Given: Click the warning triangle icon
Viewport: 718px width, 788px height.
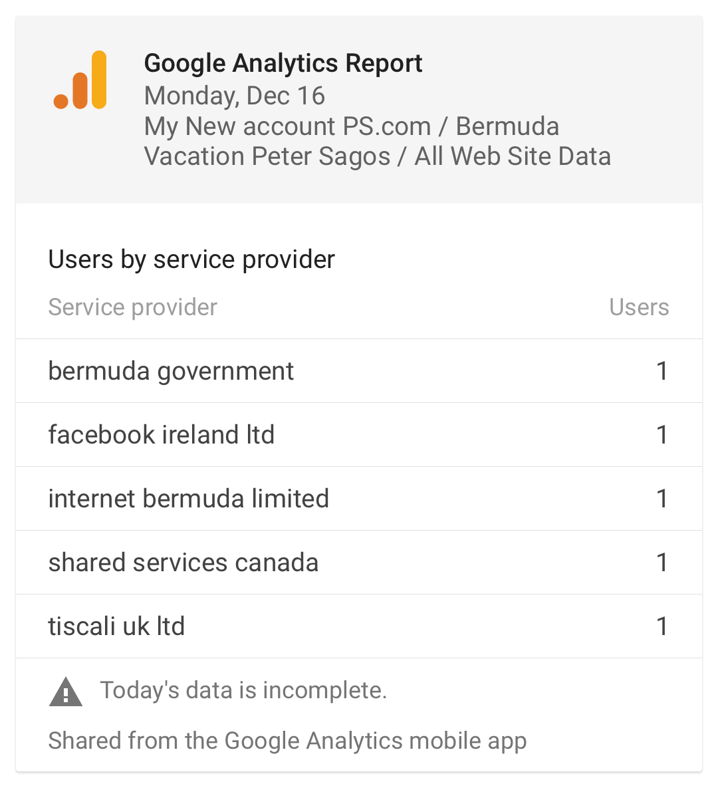Looking at the screenshot, I should coord(66,692).
